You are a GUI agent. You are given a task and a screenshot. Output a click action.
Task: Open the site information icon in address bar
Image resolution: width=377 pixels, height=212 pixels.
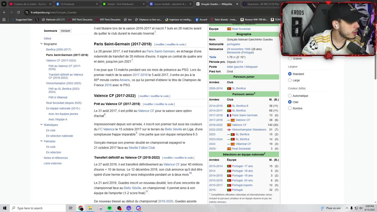point(27,12)
